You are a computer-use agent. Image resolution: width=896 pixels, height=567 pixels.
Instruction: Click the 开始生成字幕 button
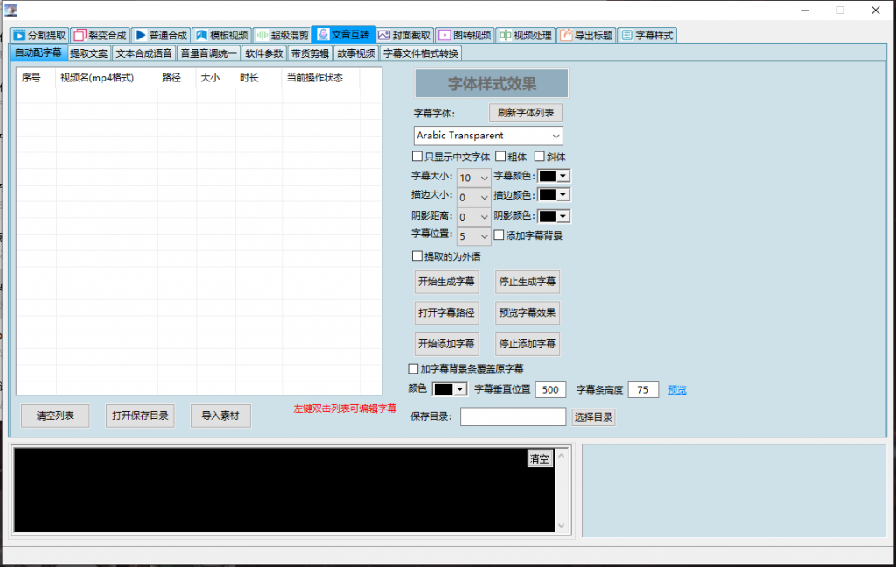click(446, 282)
